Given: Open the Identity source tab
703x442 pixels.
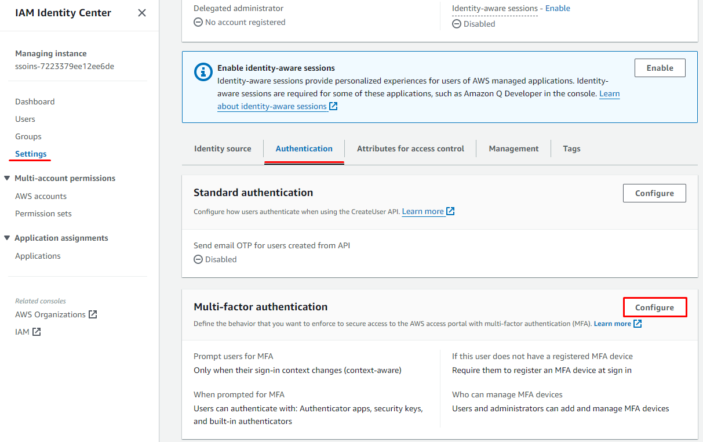Looking at the screenshot, I should (223, 148).
